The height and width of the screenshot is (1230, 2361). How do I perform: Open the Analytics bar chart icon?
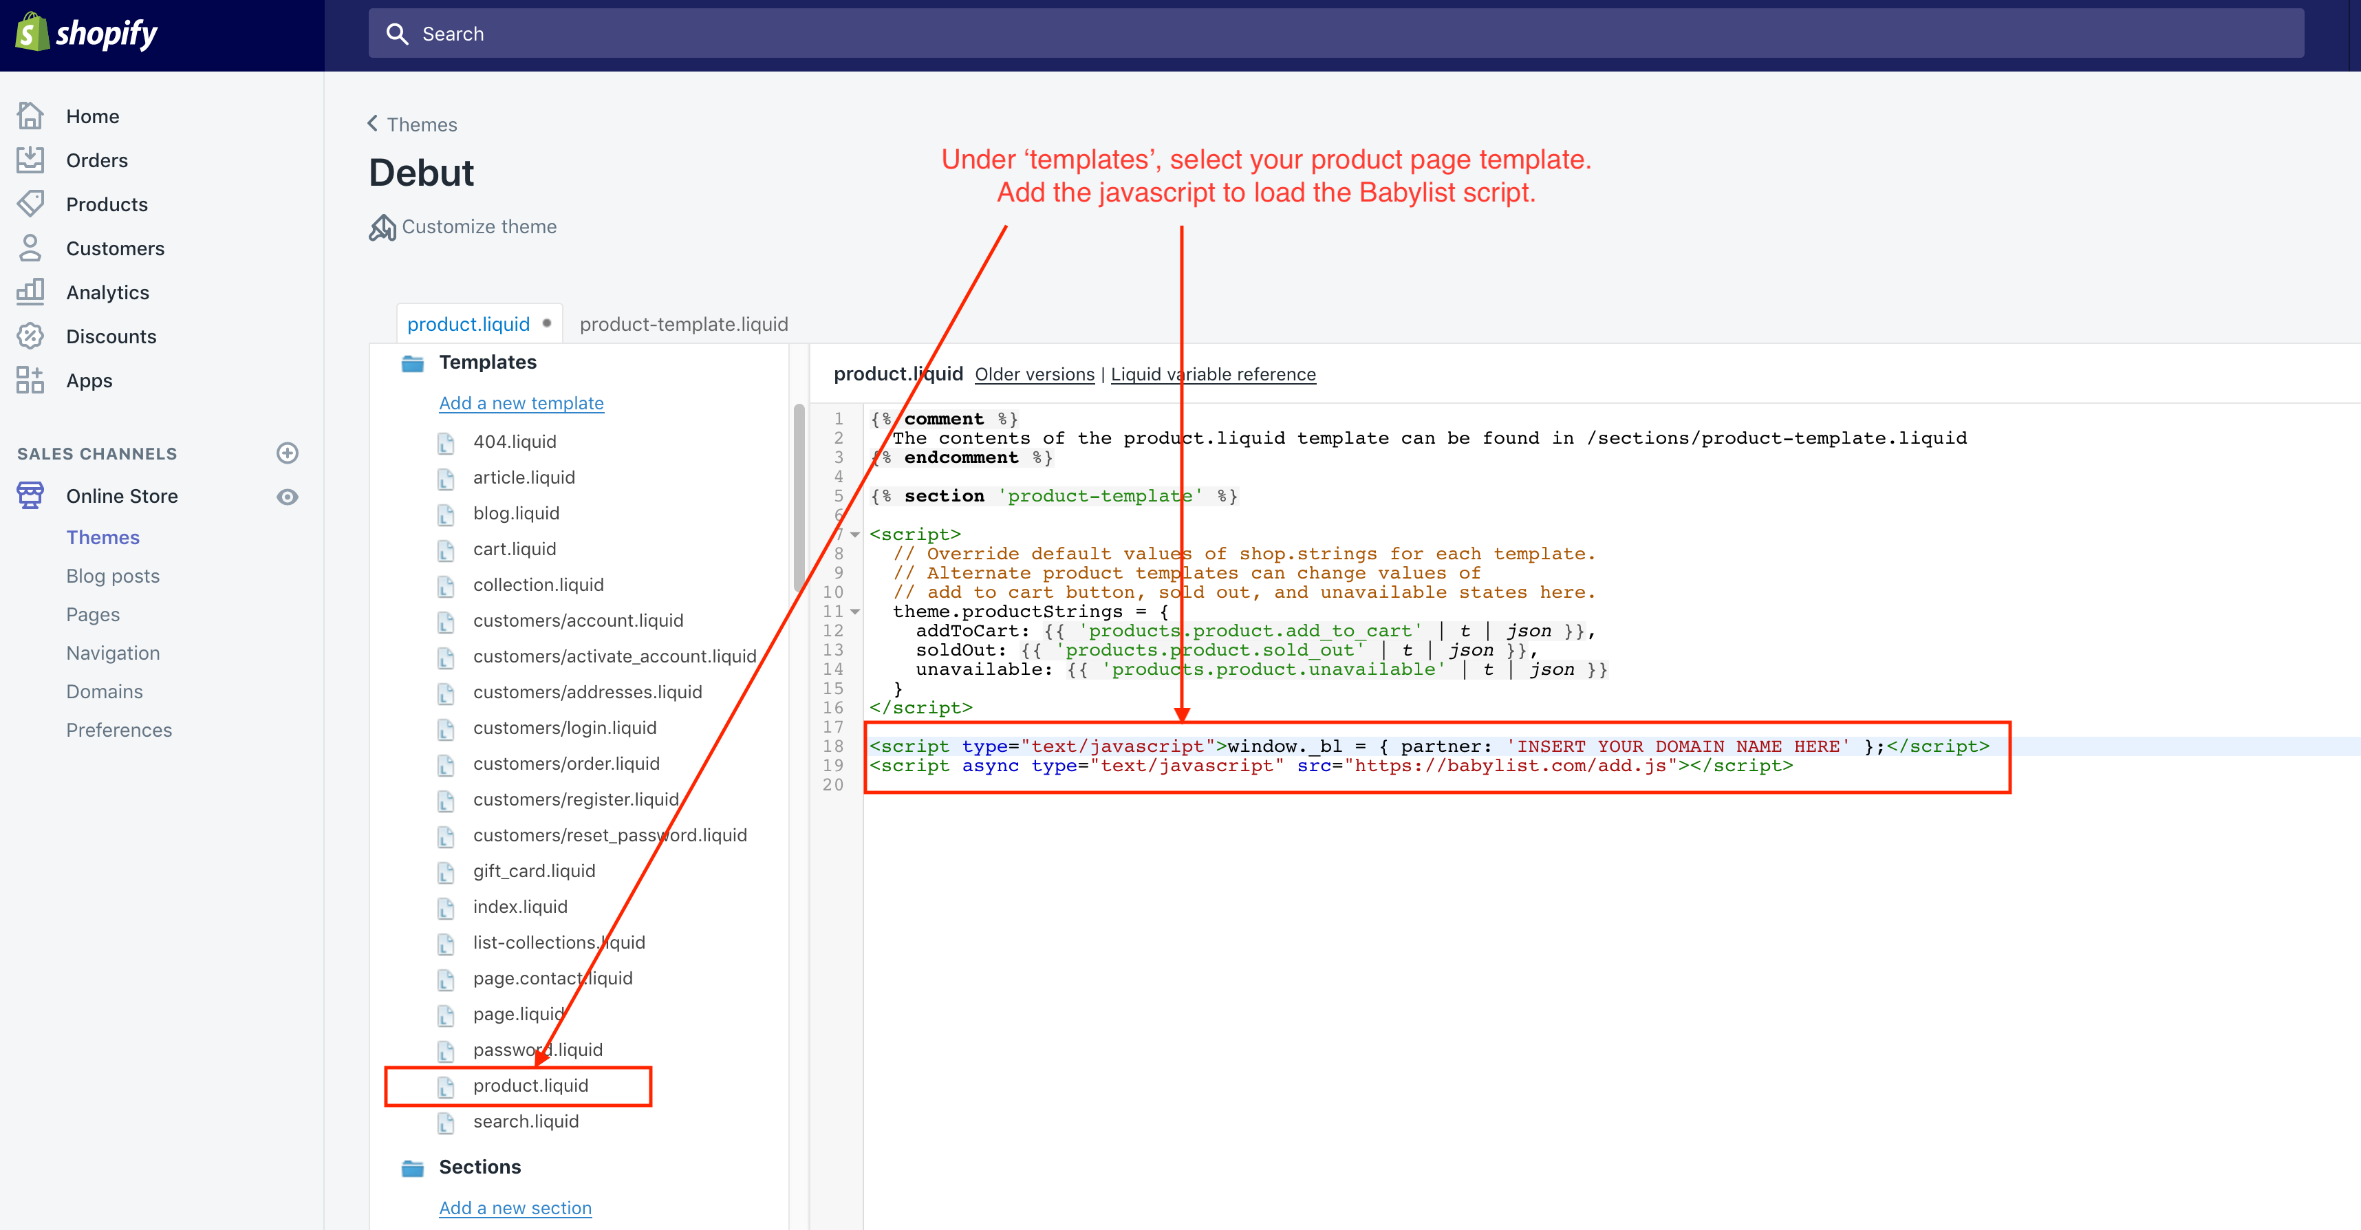pyautogui.click(x=30, y=292)
